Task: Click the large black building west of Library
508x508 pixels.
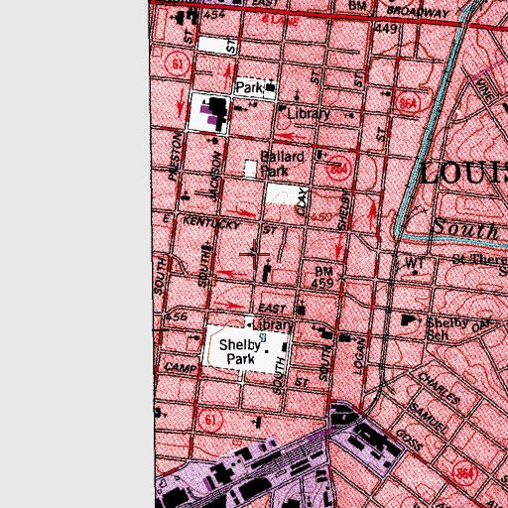Action: 218,113
